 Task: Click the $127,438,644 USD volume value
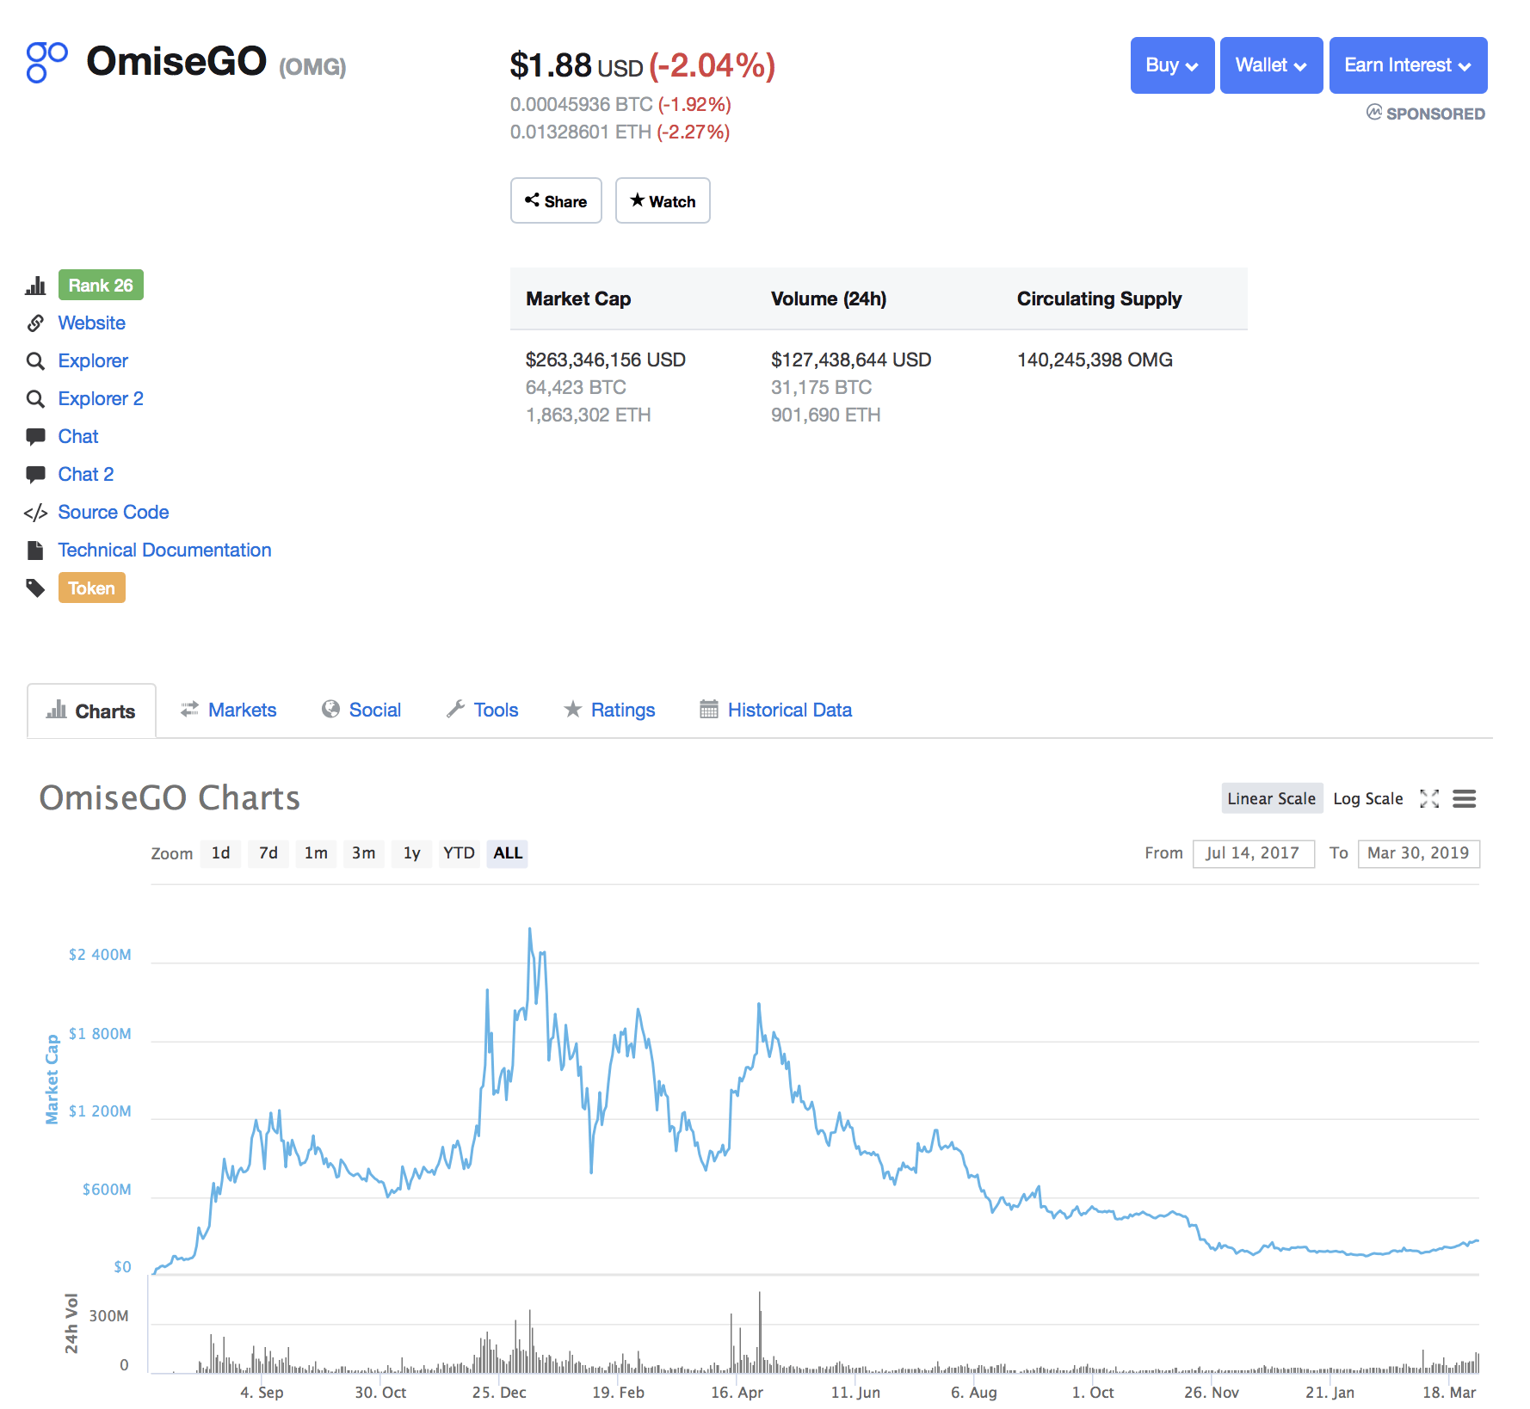[851, 360]
